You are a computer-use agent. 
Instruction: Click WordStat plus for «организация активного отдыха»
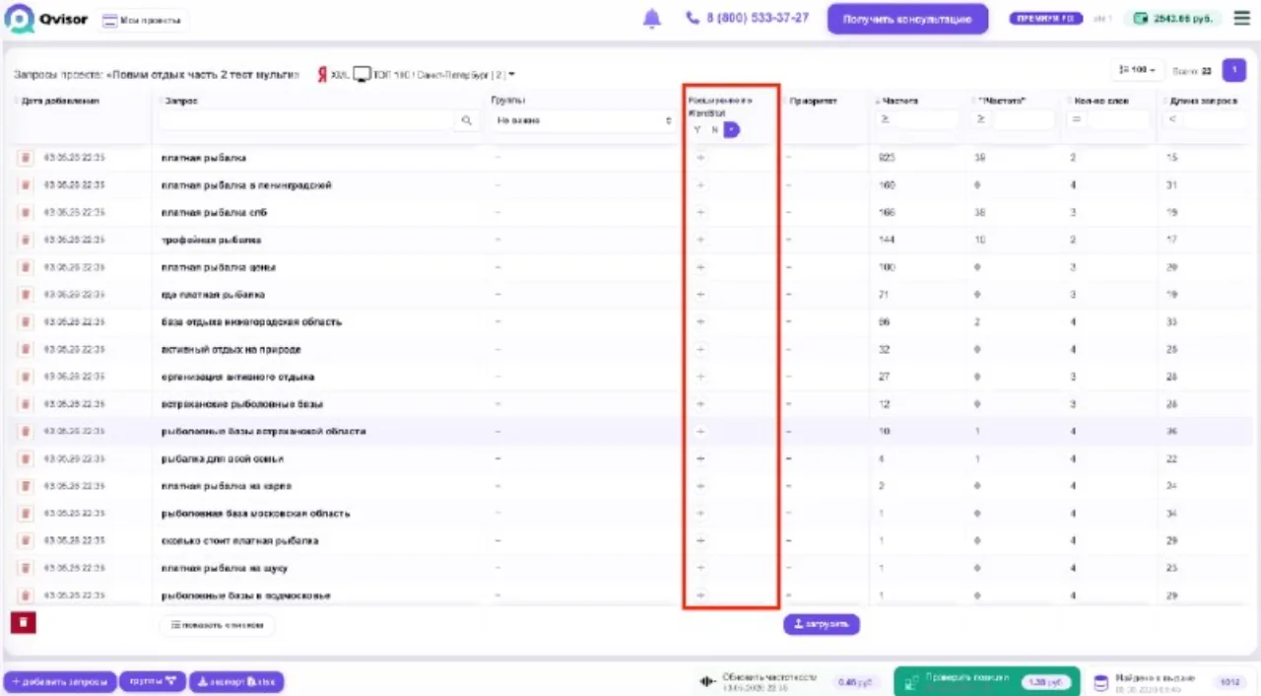point(700,377)
